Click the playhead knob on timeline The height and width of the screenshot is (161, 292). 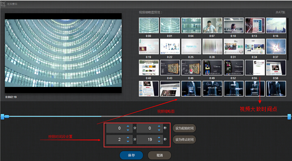pos(7,117)
